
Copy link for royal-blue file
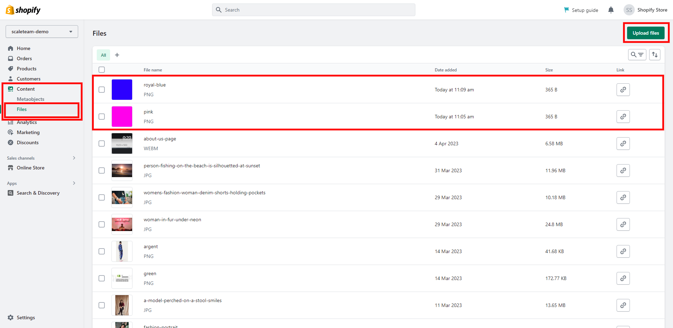tap(623, 90)
